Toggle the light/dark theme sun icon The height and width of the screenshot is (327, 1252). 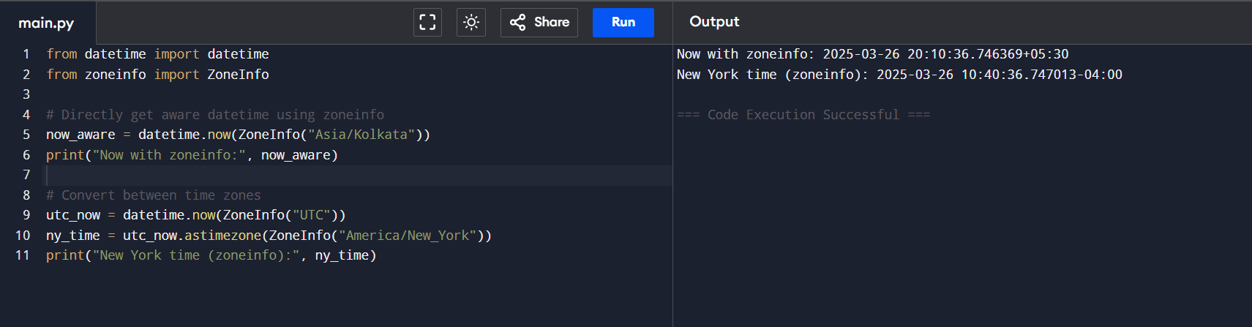(x=471, y=22)
